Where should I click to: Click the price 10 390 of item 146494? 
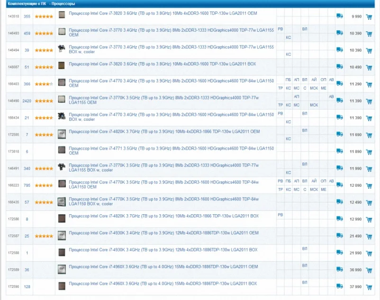point(355,50)
